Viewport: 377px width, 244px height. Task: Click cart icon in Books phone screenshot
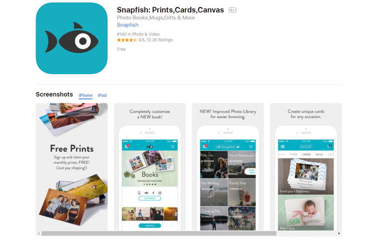point(172,147)
